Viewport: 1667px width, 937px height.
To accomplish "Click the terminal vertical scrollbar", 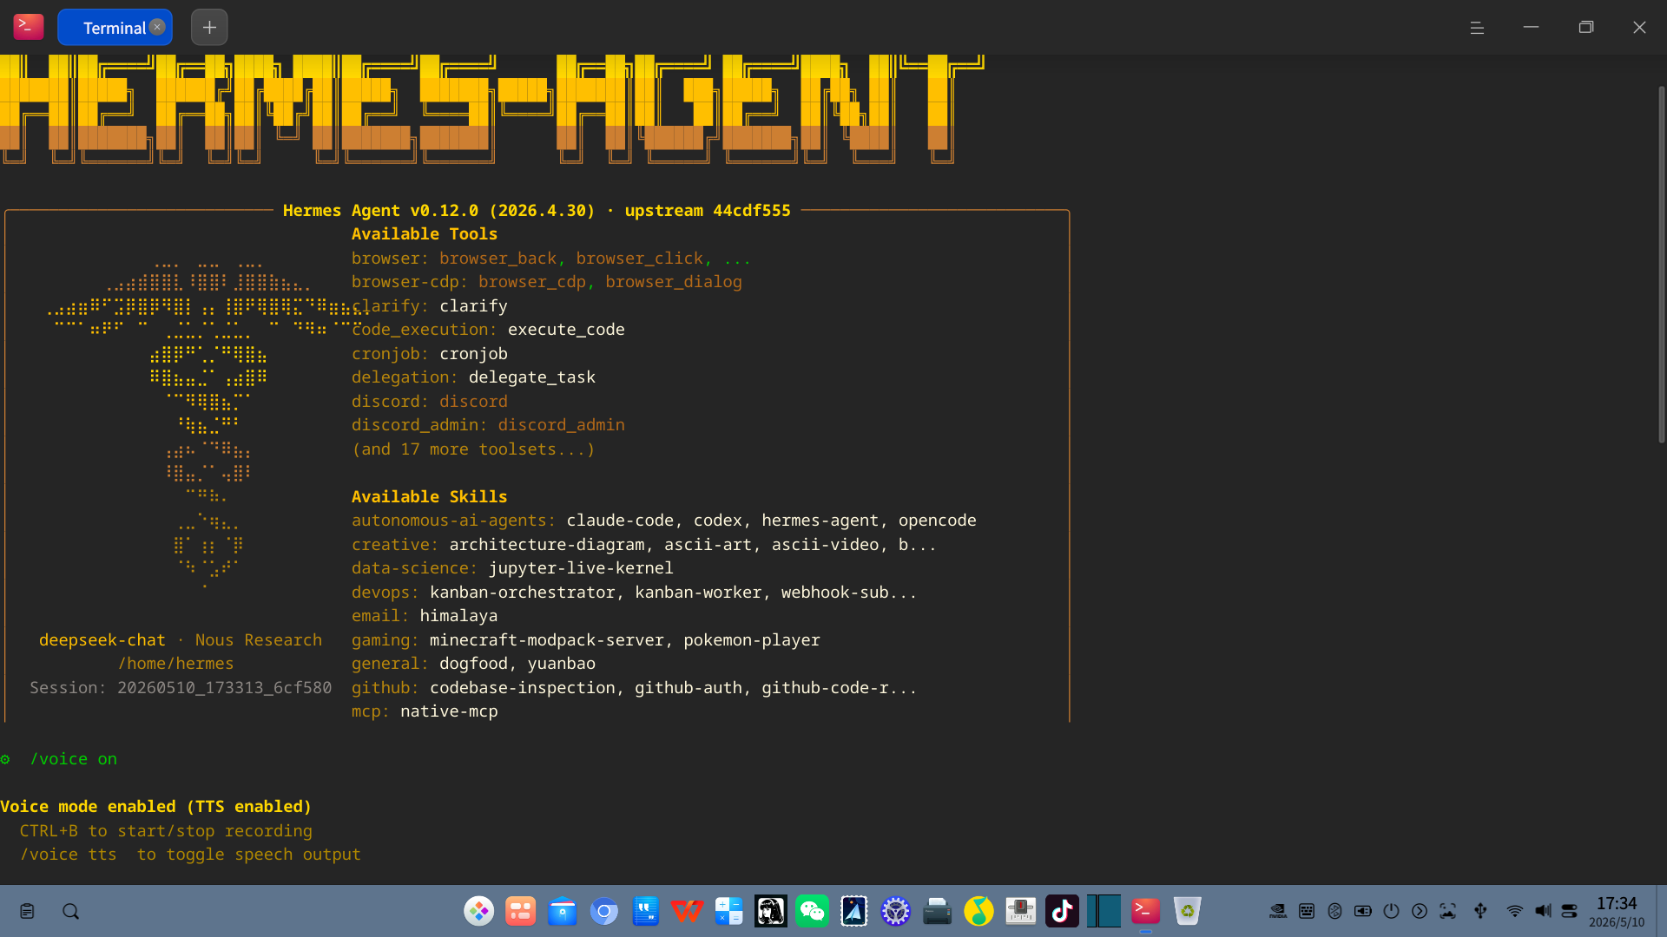I will click(x=1662, y=265).
